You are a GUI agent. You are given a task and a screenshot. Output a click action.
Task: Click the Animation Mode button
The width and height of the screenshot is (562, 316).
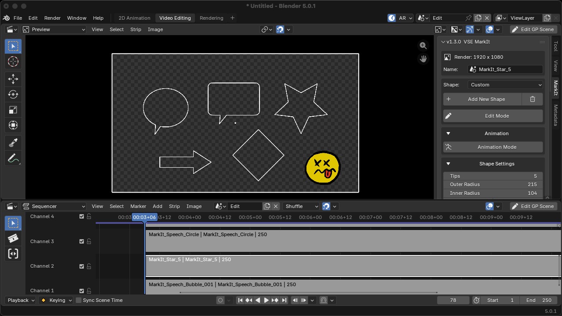coord(493,147)
